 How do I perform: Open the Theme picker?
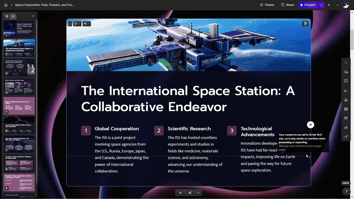pyautogui.click(x=267, y=5)
